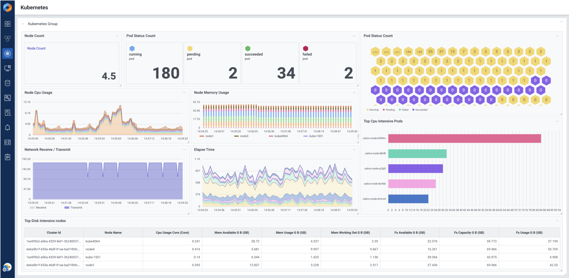This screenshot has height=278, width=569.
Task: Click the user avatar at sidebar bottom
Action: tap(7, 268)
